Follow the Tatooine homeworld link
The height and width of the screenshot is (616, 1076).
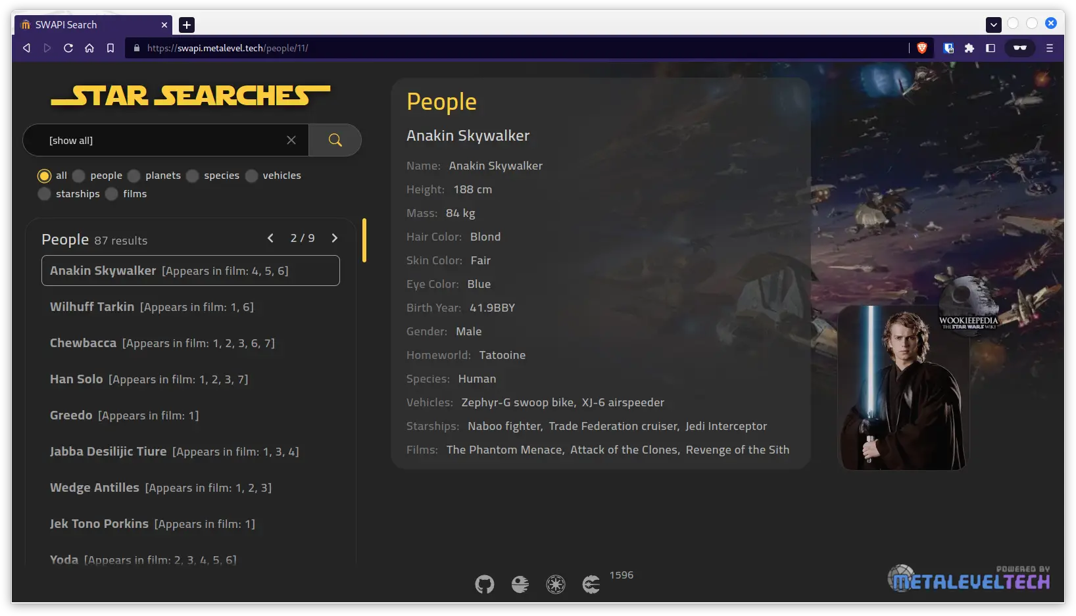[x=502, y=355]
